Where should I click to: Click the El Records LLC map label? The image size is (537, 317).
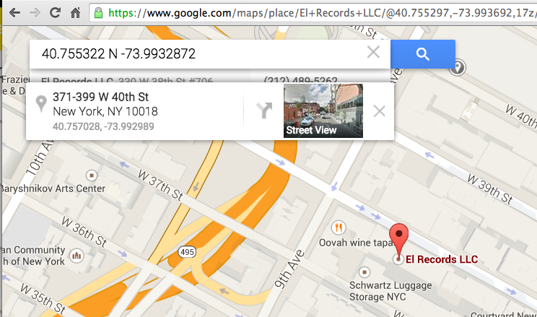coord(442,259)
